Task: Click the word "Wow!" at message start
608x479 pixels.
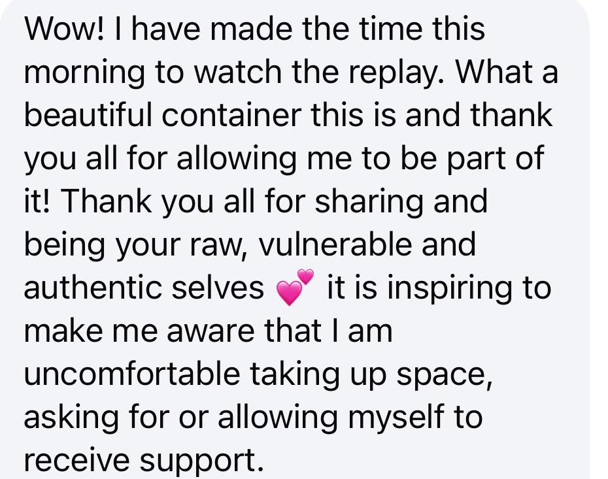Action: point(64,29)
